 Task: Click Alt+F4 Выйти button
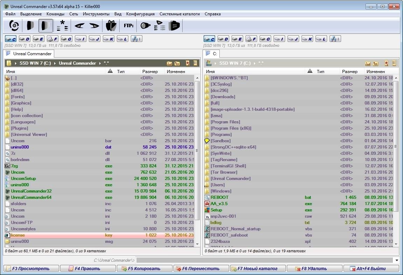click(372, 269)
